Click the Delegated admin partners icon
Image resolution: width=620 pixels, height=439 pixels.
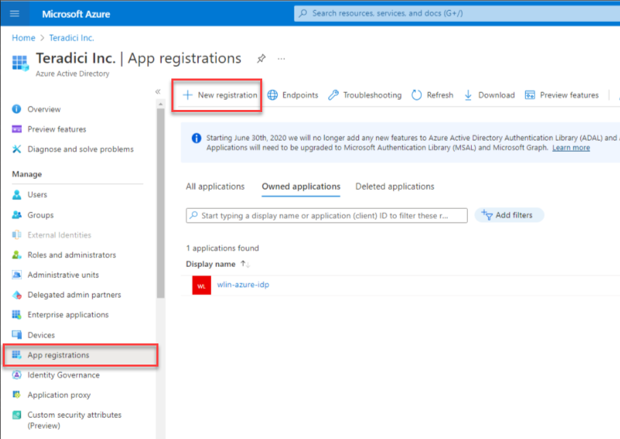pos(16,295)
